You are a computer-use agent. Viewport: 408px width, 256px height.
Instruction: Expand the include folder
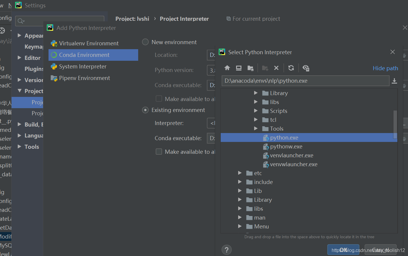(x=240, y=182)
